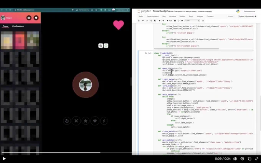Open the Widgets menu
Screen dimensions: 261x163
[200, 16]
